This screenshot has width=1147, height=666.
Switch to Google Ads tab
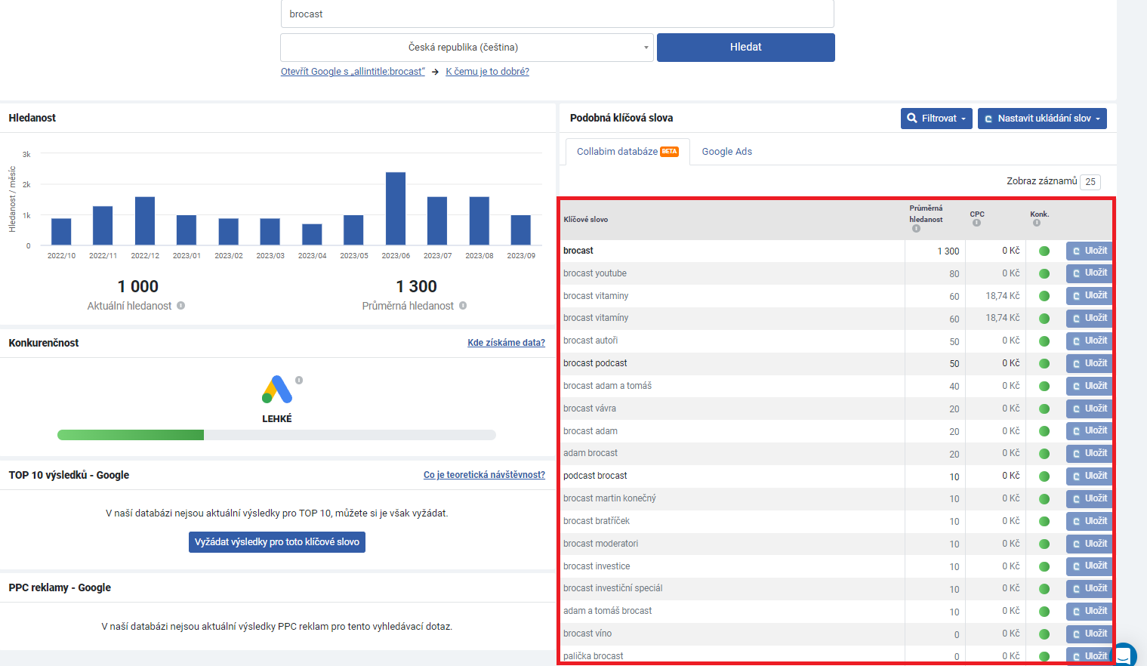727,152
